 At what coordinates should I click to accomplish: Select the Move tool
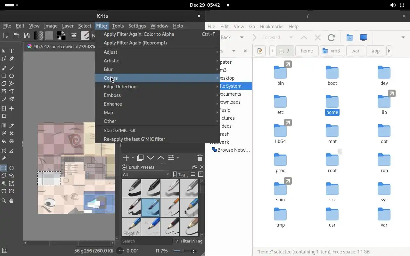pos(12,108)
